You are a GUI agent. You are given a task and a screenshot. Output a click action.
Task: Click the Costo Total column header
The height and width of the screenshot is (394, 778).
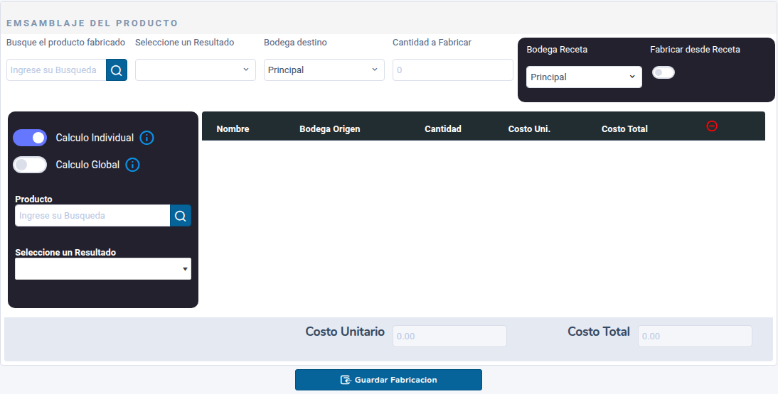pyautogui.click(x=624, y=129)
